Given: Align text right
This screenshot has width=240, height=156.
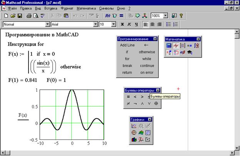Looking at the screenshot, I should (x=159, y=25).
